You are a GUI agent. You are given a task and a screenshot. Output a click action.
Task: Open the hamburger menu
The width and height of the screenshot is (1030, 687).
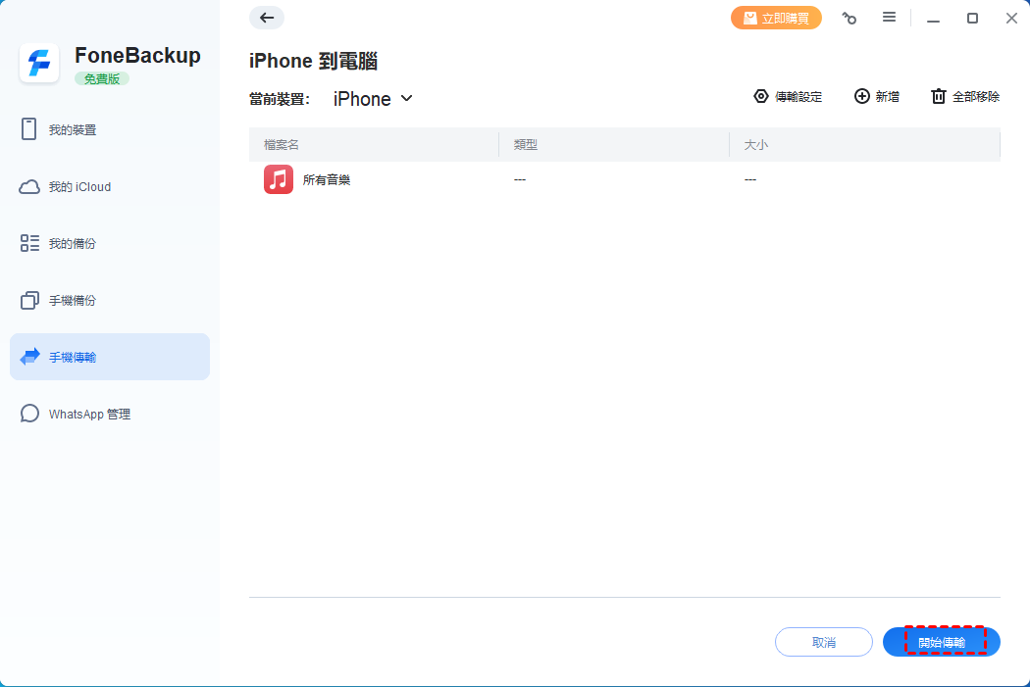(x=889, y=18)
